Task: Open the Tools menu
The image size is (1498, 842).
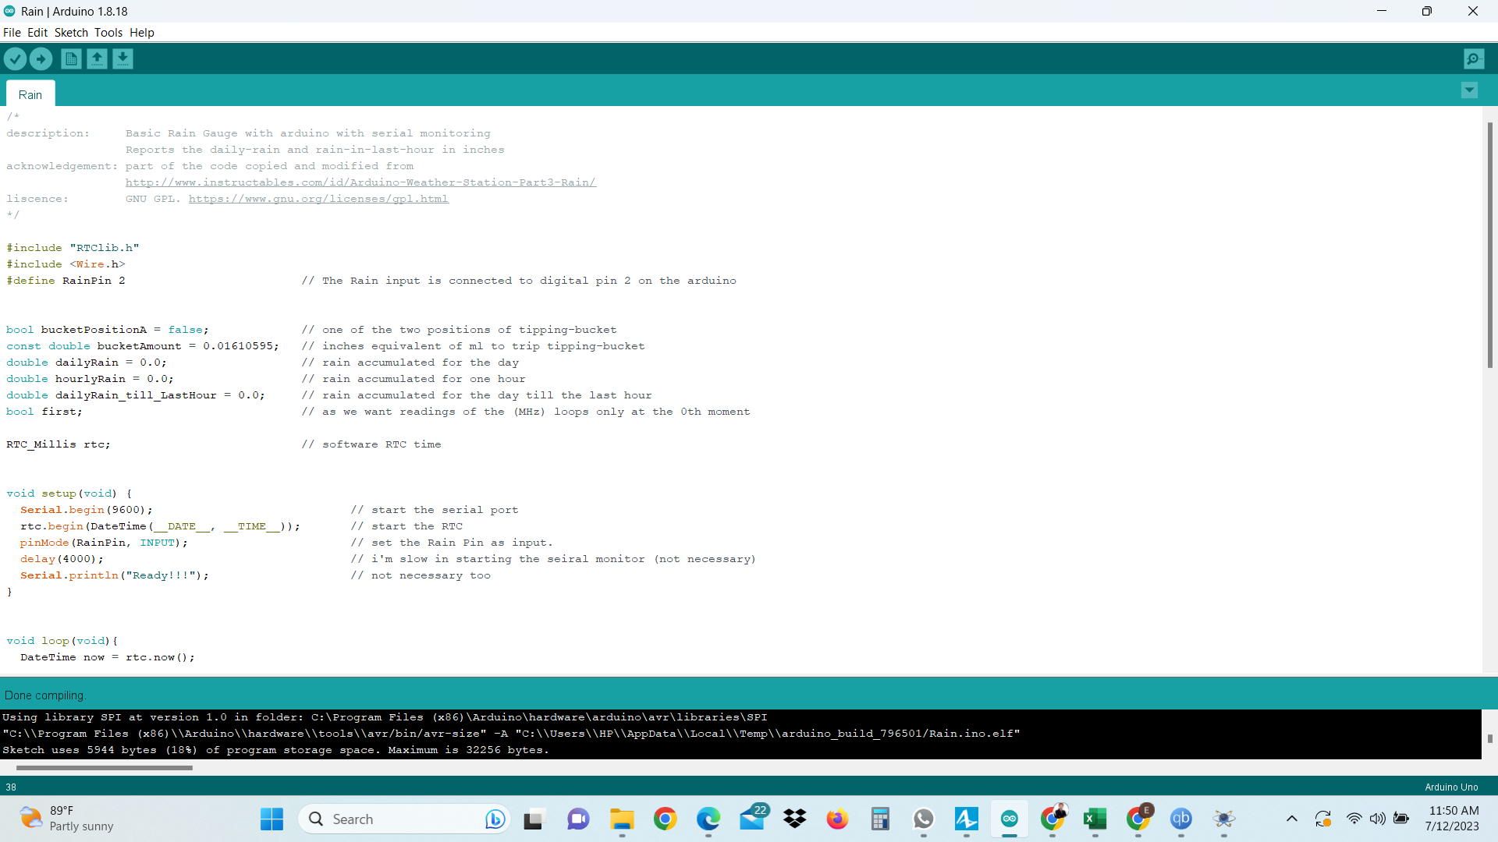Action: [108, 33]
